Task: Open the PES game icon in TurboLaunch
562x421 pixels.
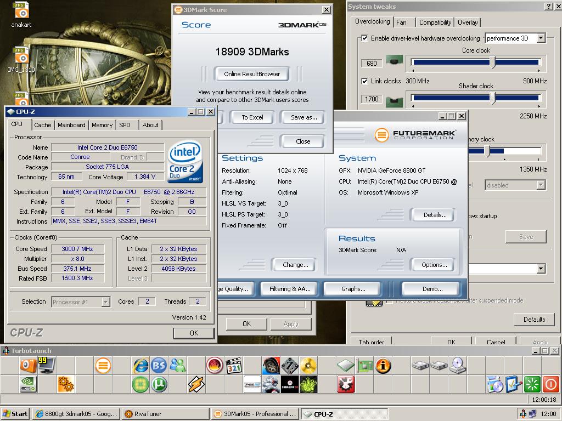Action: (252, 384)
